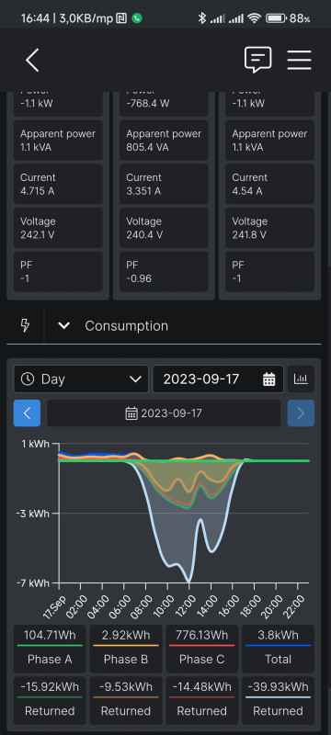The image size is (331, 735).
Task: Tap the Apparent power 805.4 VA card
Action: point(164,141)
